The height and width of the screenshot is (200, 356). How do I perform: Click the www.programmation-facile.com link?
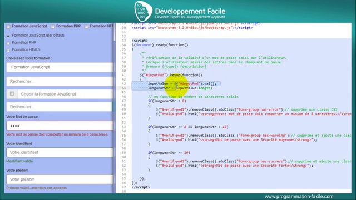tap(299, 196)
